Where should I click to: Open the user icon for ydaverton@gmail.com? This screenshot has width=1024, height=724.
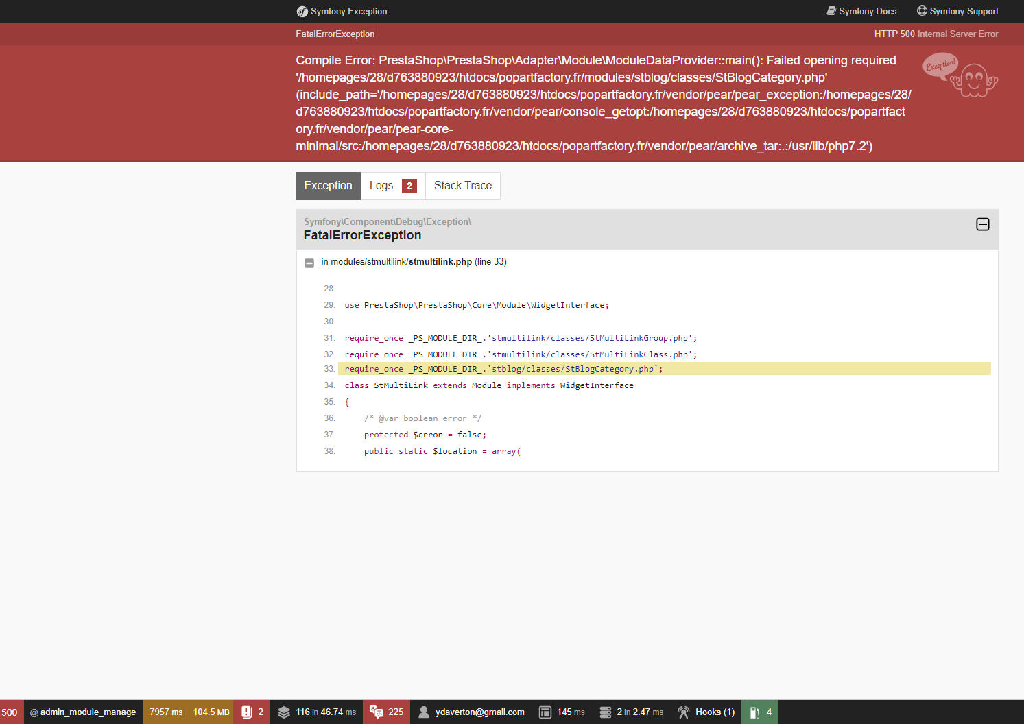tap(424, 712)
